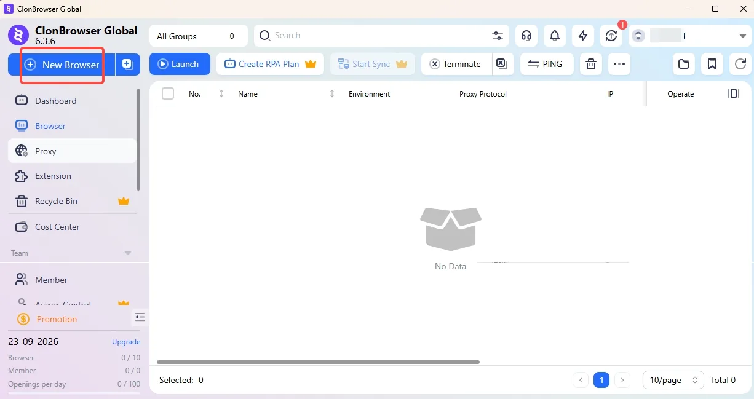754x399 pixels.
Task: Open the update icon with red badge
Action: [x=611, y=36]
